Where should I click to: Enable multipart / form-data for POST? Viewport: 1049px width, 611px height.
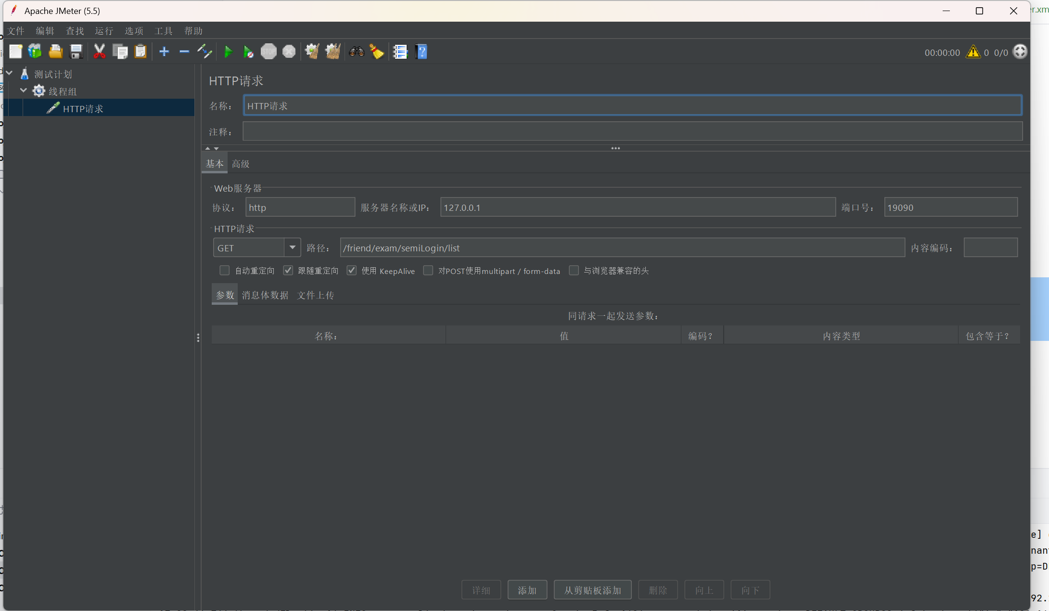pos(428,271)
